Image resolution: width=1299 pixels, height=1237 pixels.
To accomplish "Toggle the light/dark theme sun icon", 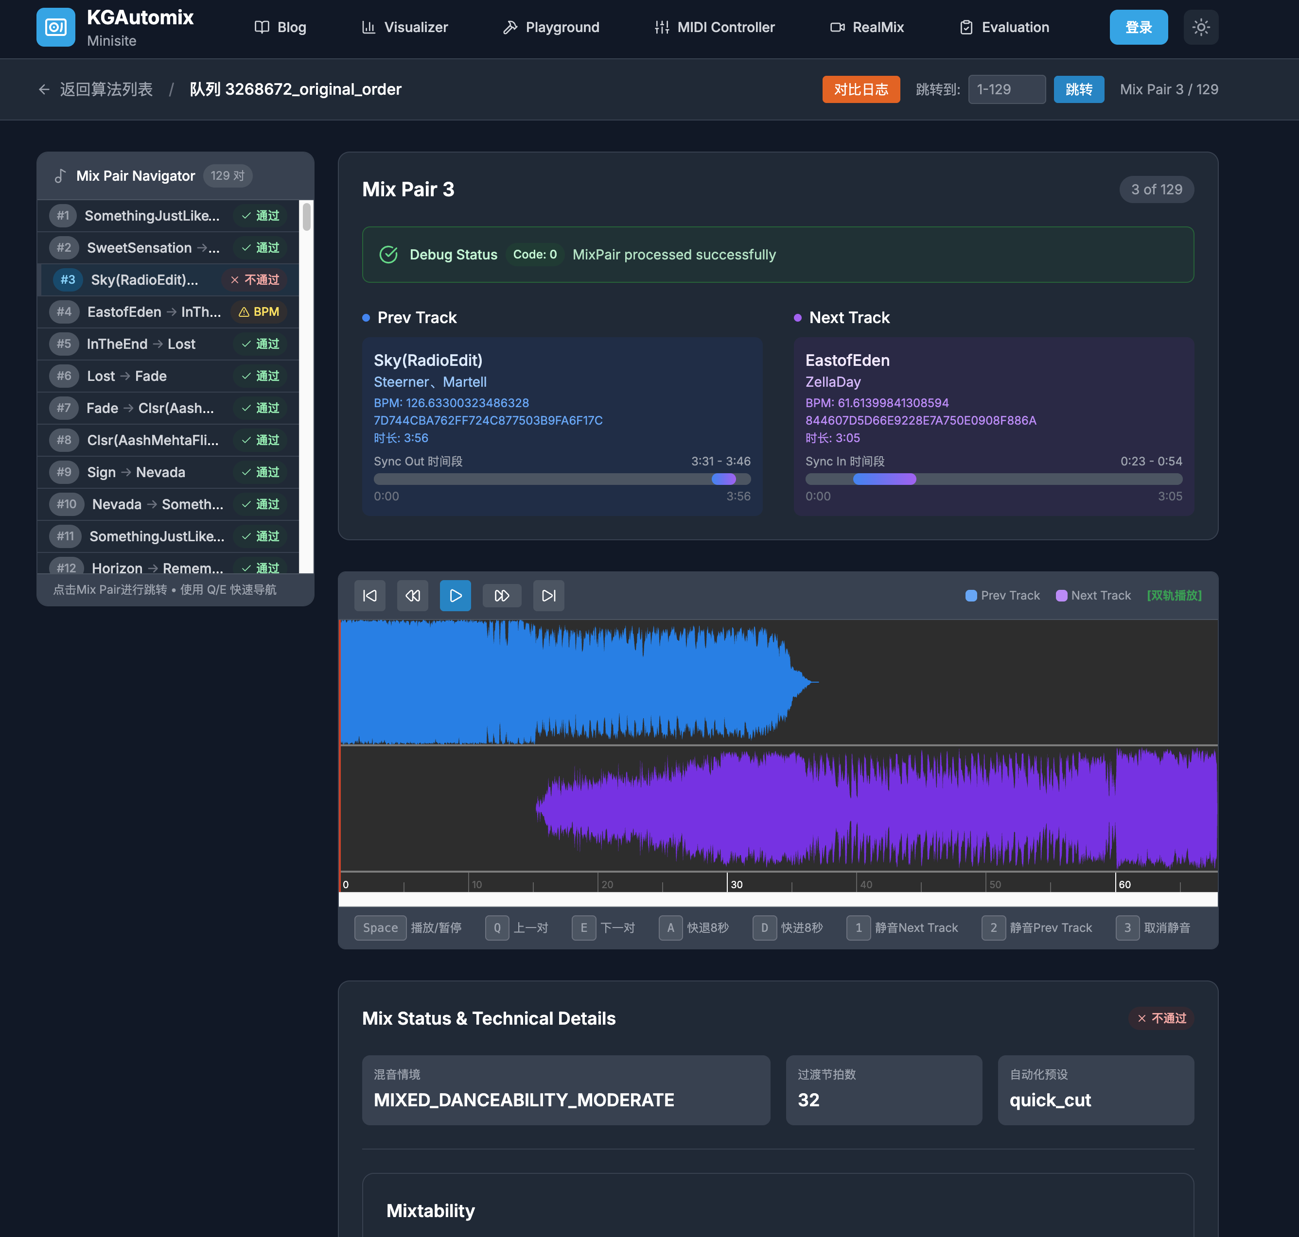I will [x=1201, y=27].
